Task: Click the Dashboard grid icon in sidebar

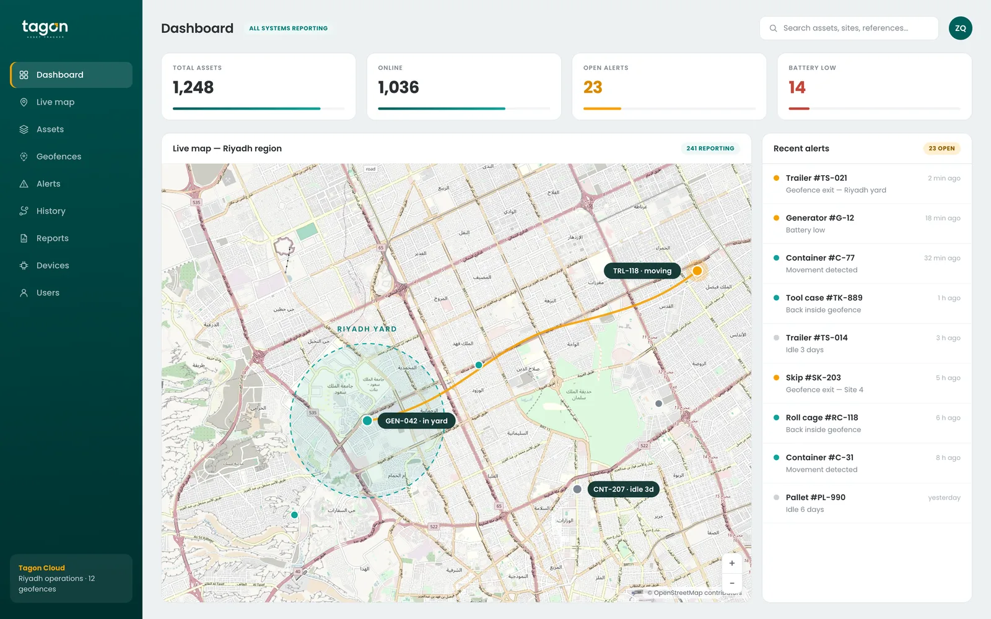Action: pyautogui.click(x=24, y=75)
